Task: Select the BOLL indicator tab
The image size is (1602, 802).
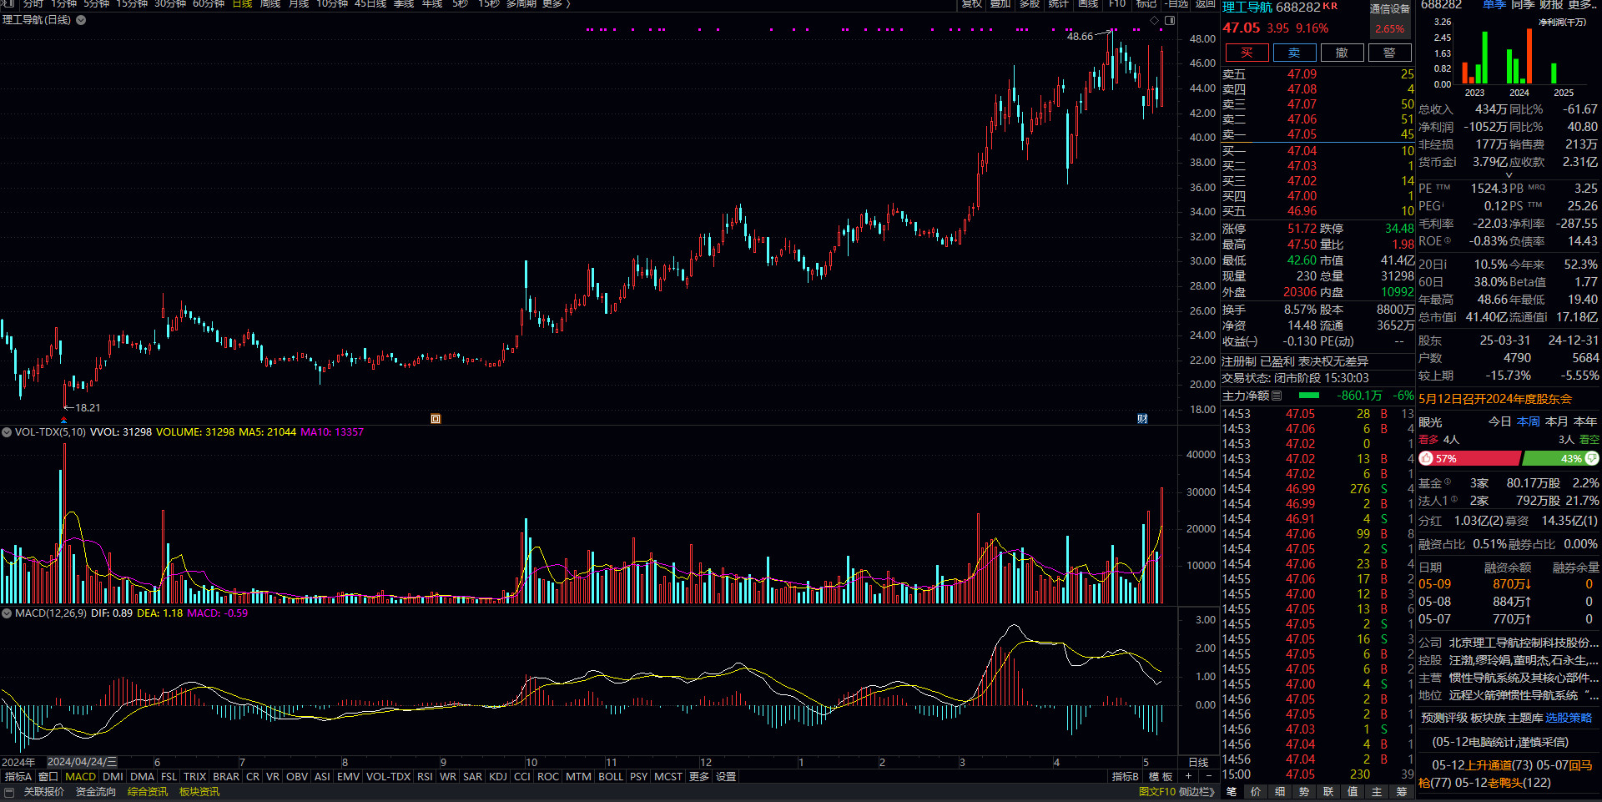Action: click(x=611, y=776)
